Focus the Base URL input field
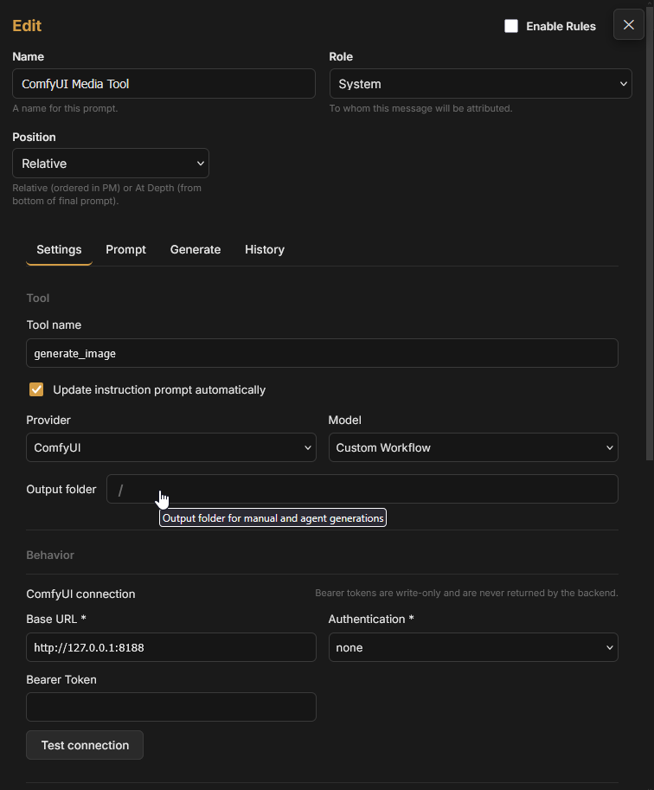Image resolution: width=654 pixels, height=790 pixels. [x=170, y=647]
